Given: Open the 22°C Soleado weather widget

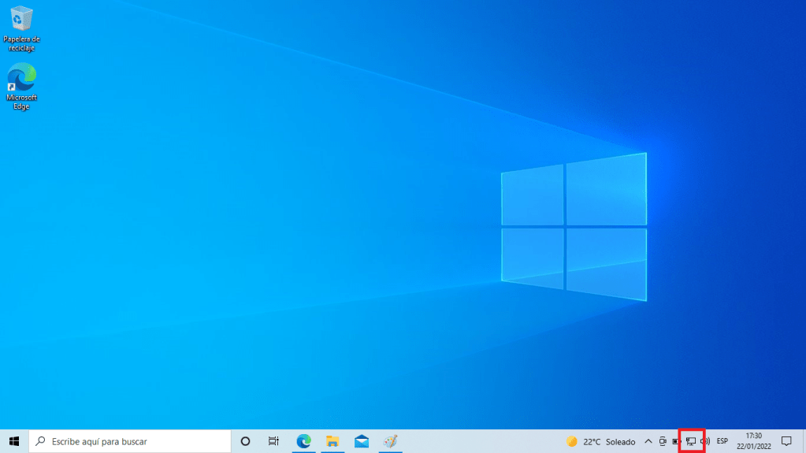Looking at the screenshot, I should (600, 441).
